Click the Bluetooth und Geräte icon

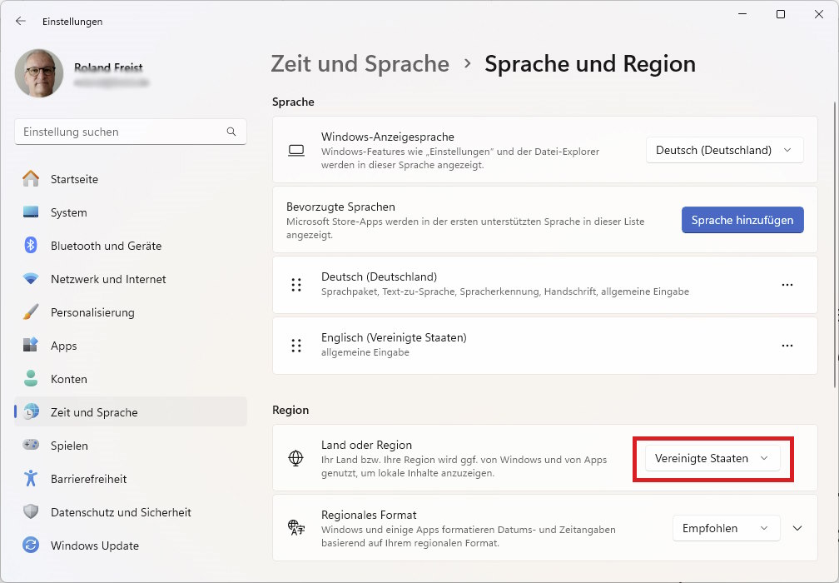pyautogui.click(x=31, y=246)
